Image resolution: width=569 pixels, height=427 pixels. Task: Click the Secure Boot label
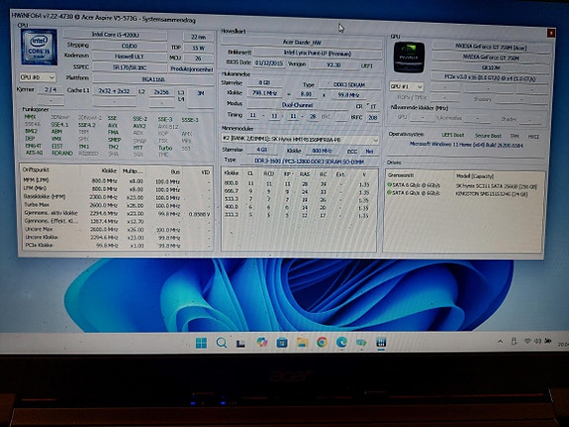[488, 136]
